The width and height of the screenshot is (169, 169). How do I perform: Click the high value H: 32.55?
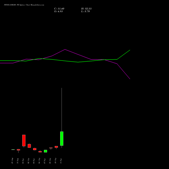click(x=86, y=9)
